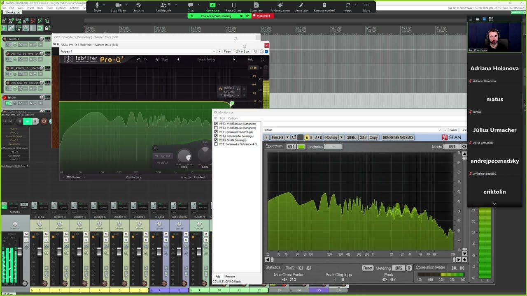Click the REAPER transport Record button
The height and width of the screenshot is (296, 527).
(x=44, y=121)
